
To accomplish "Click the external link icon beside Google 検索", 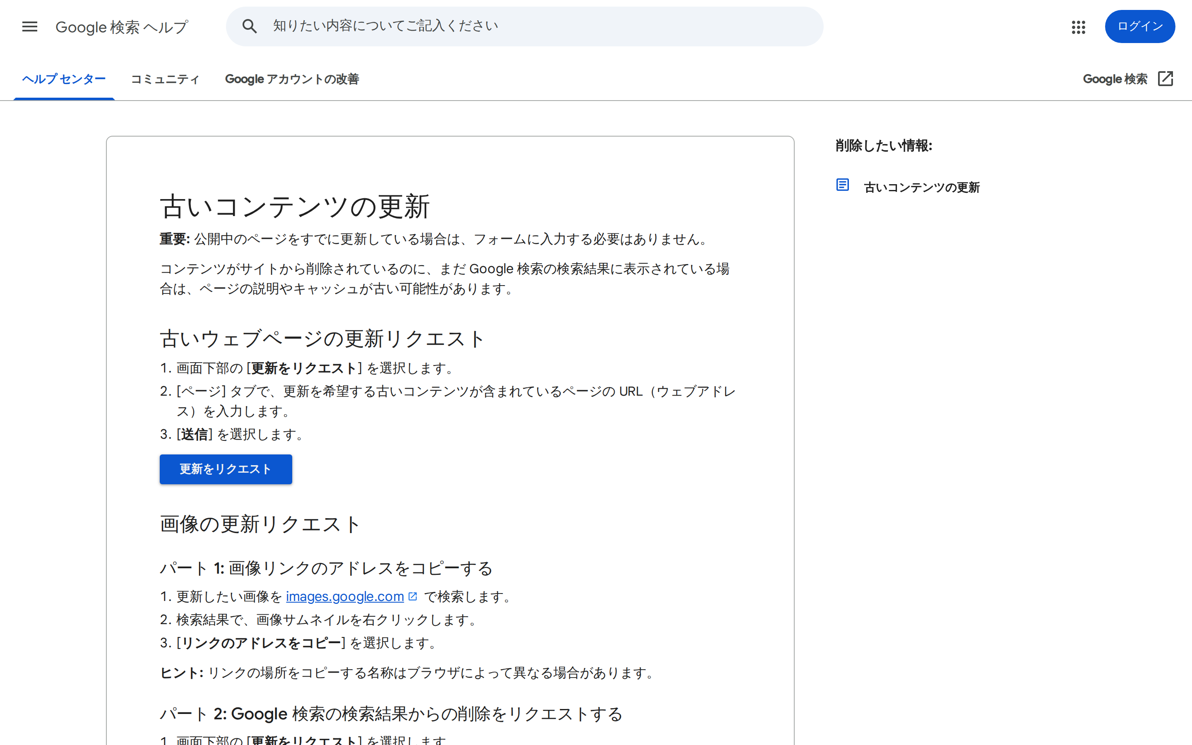I will click(1166, 79).
